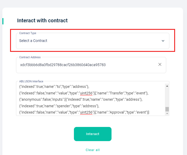The height and width of the screenshot is (155, 187).
Task: Click the Contract Address field label
Action: tap(30, 57)
